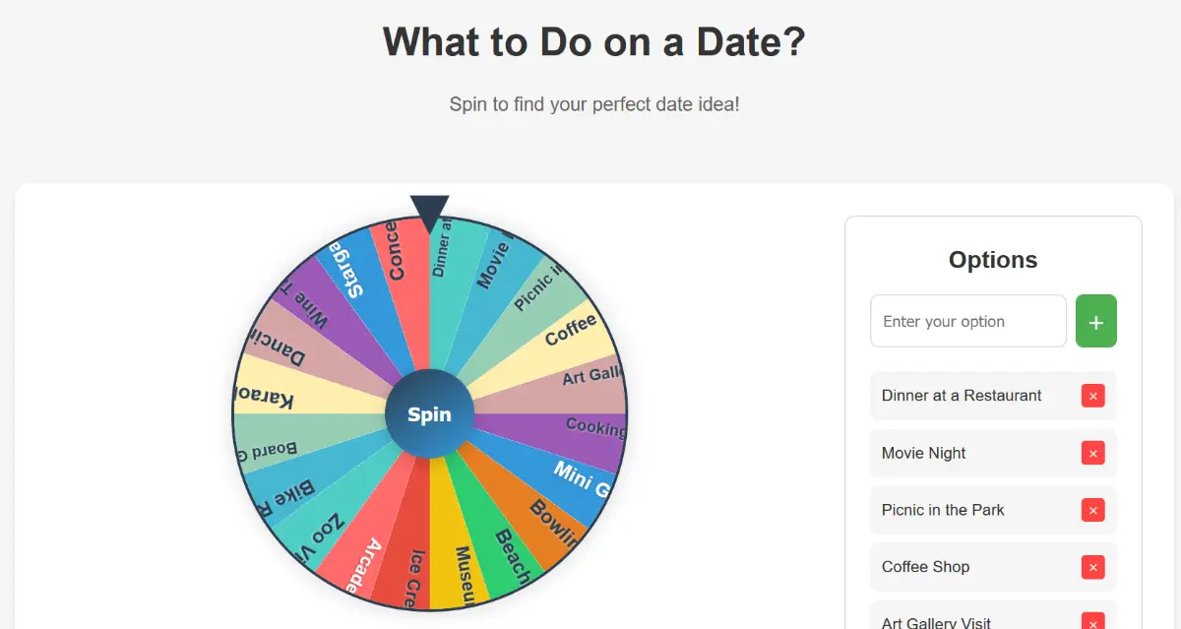The width and height of the screenshot is (1181, 629).
Task: Click the Options panel heading
Action: click(x=992, y=260)
